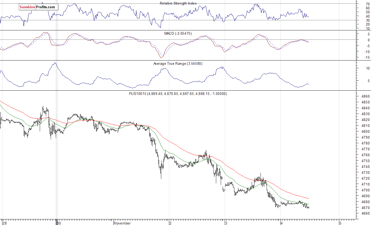Click the MACD (-2.05475) panel title
371x225 pixels.
[x=178, y=33]
